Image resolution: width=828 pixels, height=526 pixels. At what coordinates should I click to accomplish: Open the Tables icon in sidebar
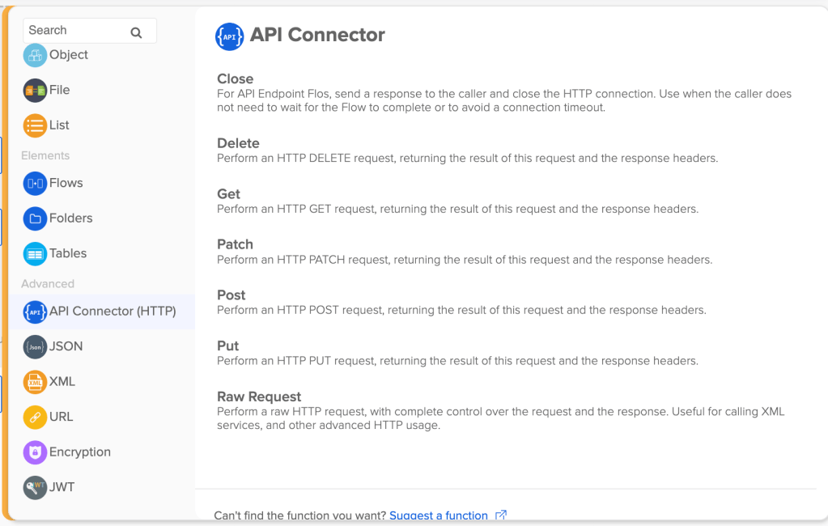click(x=35, y=253)
